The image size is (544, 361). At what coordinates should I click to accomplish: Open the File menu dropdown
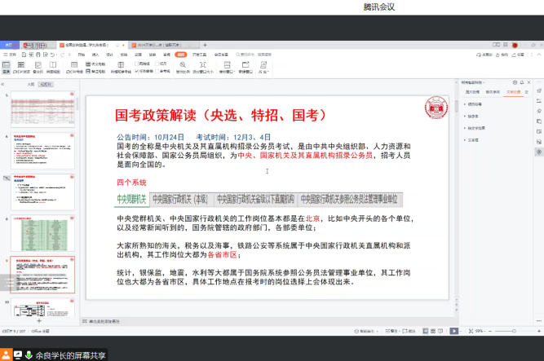7,55
